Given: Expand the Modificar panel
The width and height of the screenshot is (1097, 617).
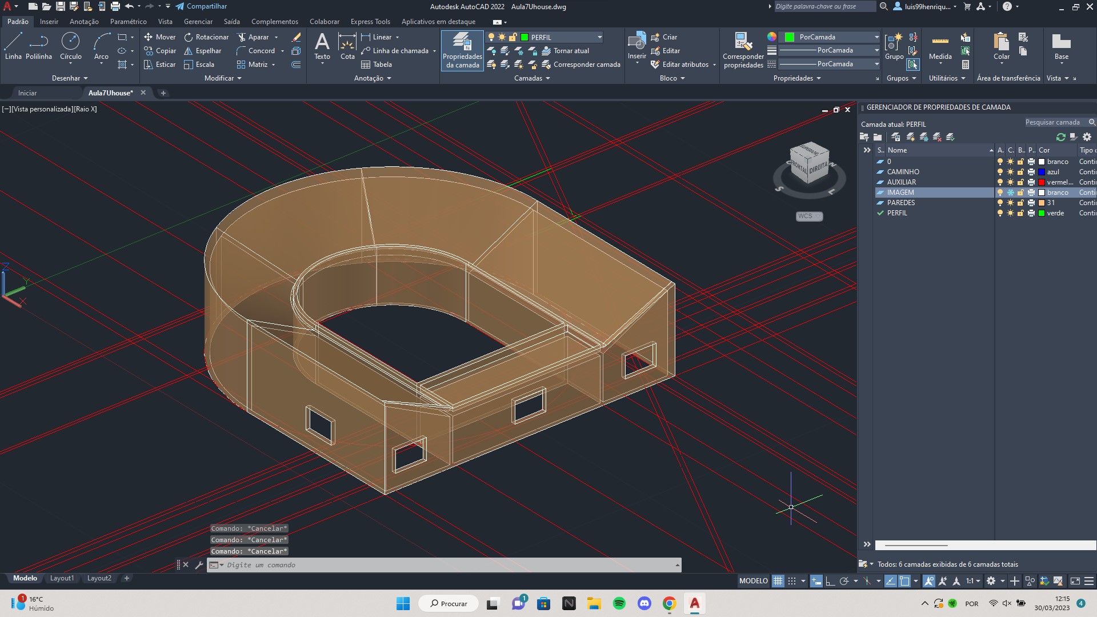Looking at the screenshot, I should [x=223, y=78].
